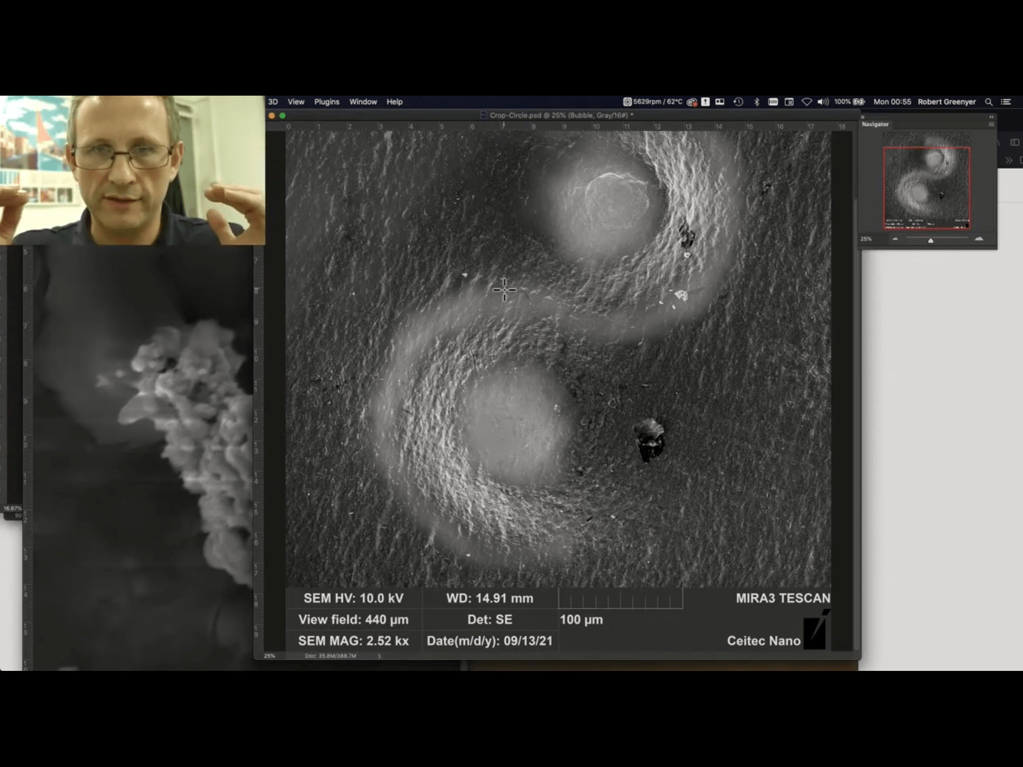Click Navigator zoom in mountain icon
This screenshot has width=1023, height=767.
click(978, 239)
